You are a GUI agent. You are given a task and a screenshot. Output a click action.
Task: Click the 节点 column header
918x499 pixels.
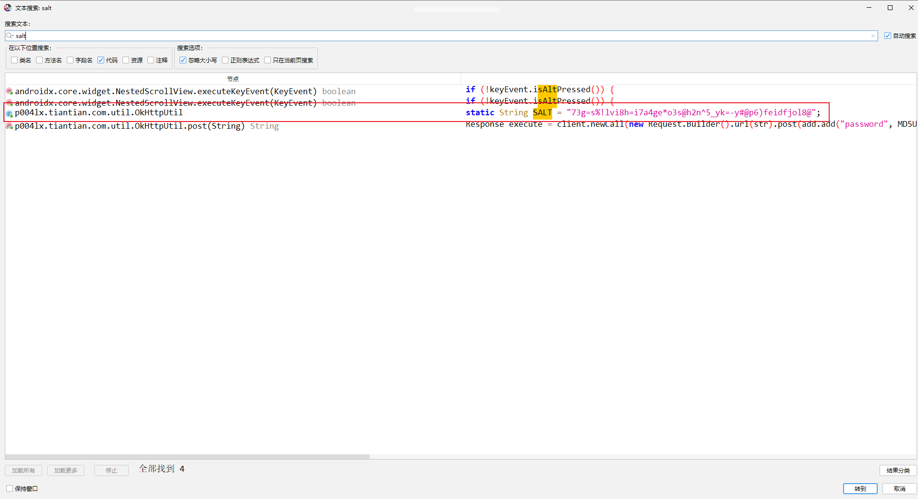(x=233, y=79)
